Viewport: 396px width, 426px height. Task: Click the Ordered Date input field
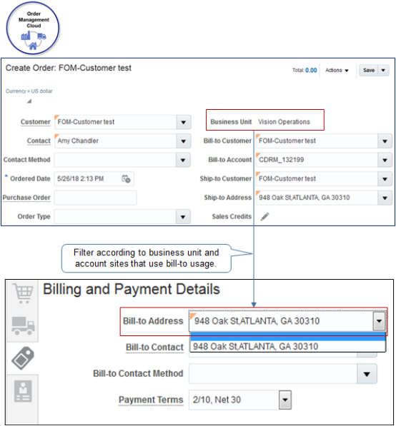click(x=94, y=179)
